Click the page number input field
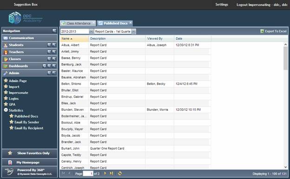Viewport: 290px width, 179px height. tap(88, 173)
